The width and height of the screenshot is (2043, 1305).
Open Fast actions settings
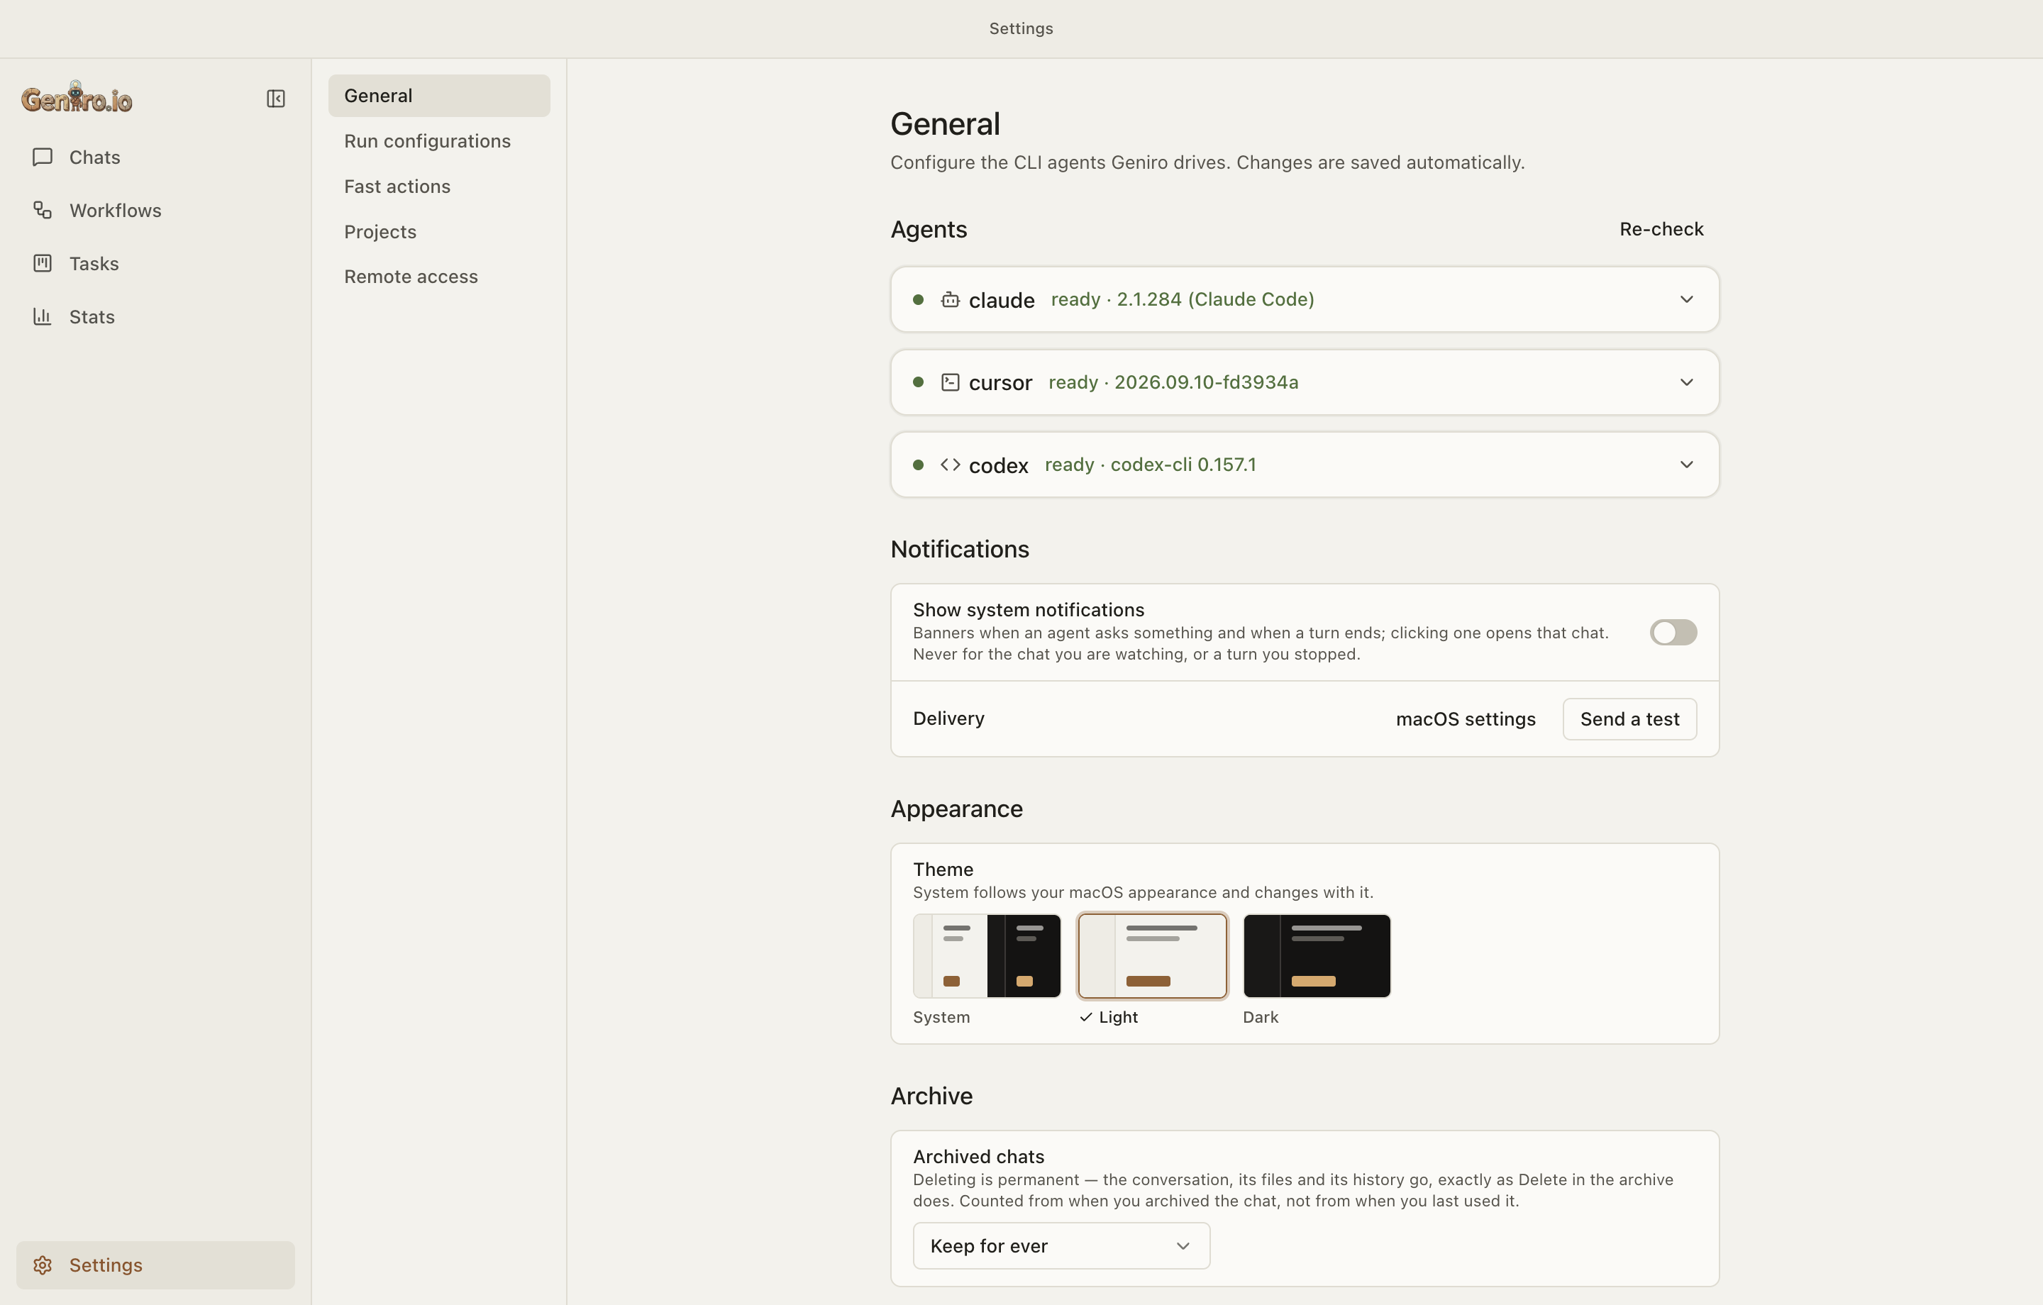438,187
